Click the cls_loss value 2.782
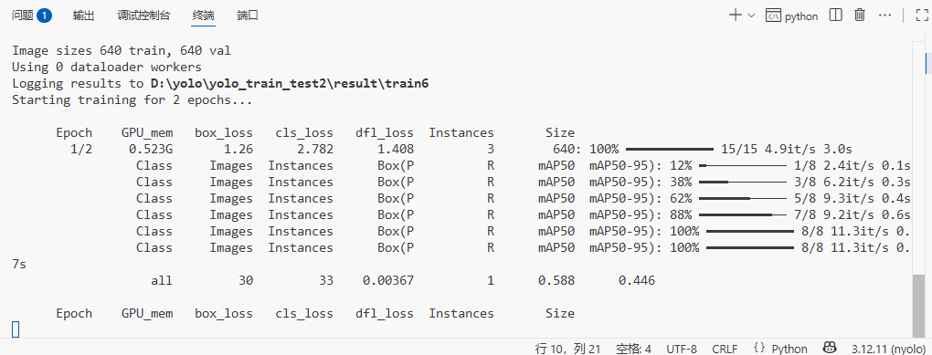The width and height of the screenshot is (932, 355). pyautogui.click(x=315, y=149)
